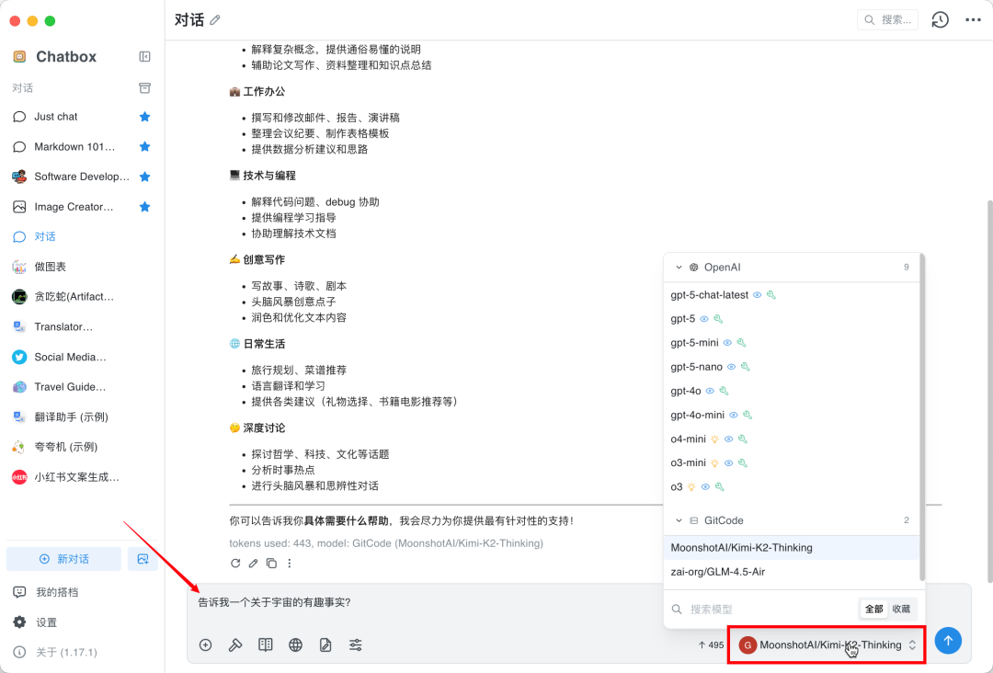Open the 小红书文案生成 conversation
This screenshot has width=993, height=673.
tap(82, 477)
